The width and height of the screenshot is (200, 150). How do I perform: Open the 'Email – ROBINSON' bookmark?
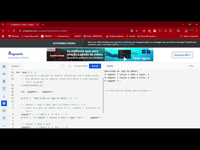[x=93, y=36]
